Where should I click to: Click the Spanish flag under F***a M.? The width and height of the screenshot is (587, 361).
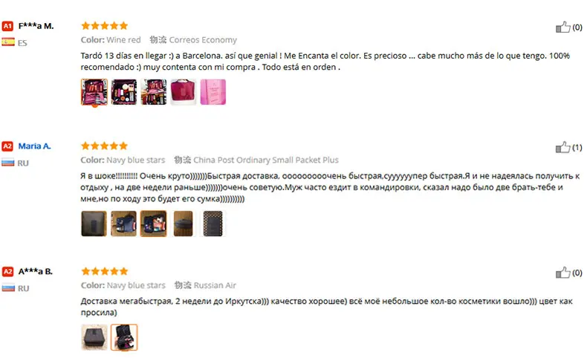pyautogui.click(x=8, y=42)
